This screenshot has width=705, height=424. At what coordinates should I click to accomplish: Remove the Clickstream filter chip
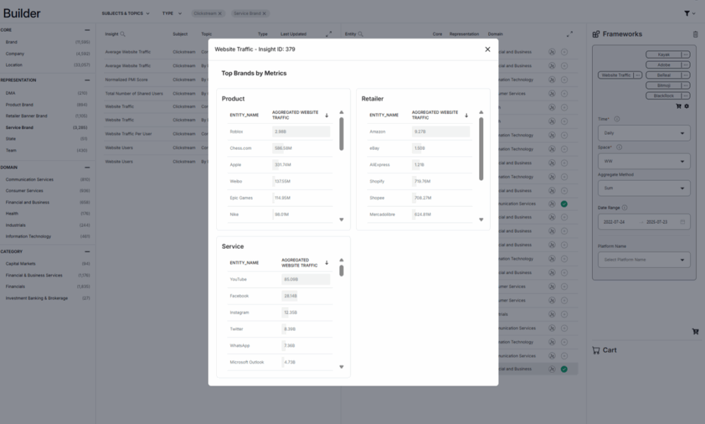coord(220,14)
